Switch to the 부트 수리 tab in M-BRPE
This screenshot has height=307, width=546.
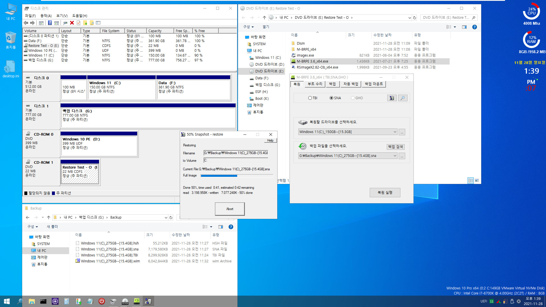click(315, 84)
